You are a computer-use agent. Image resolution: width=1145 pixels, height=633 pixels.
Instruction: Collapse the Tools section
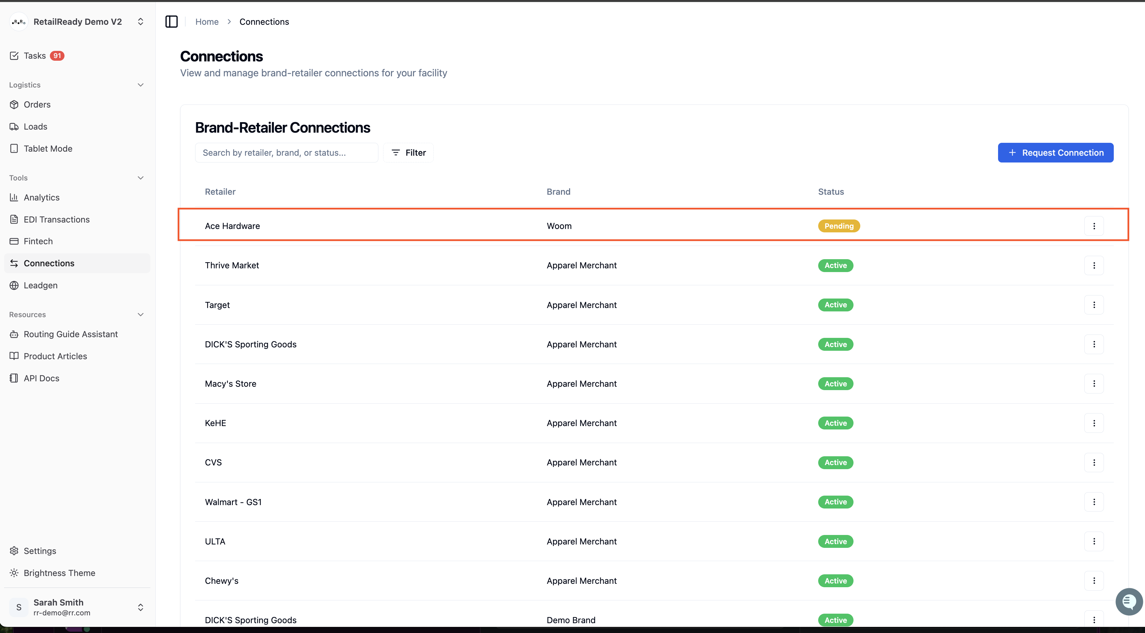pos(140,178)
